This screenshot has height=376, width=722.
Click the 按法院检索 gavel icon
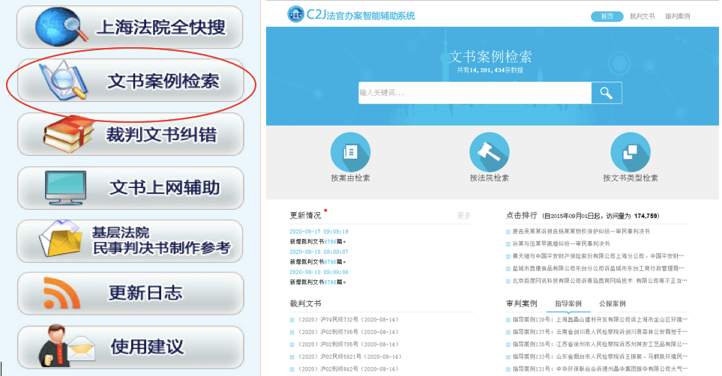pyautogui.click(x=489, y=152)
